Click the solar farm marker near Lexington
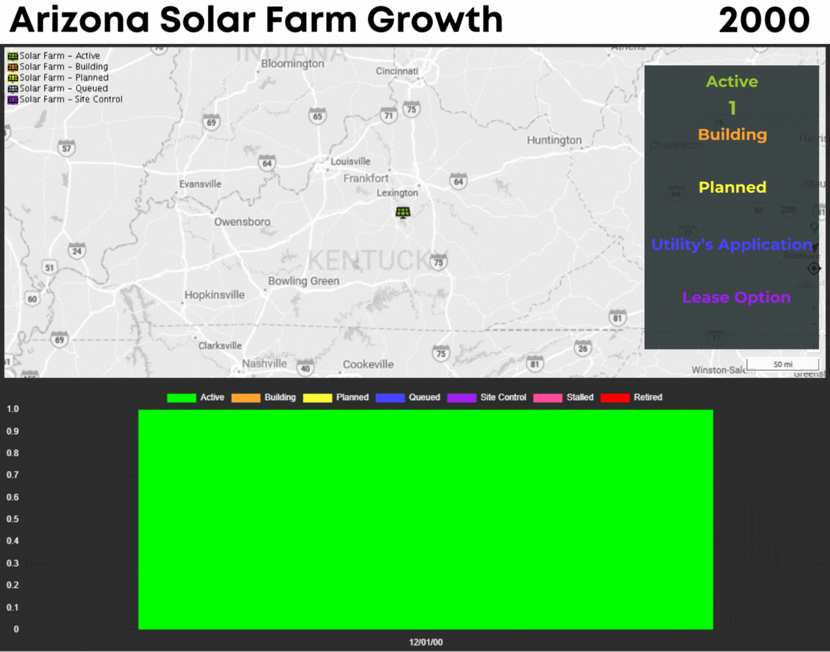The width and height of the screenshot is (830, 652). (403, 212)
